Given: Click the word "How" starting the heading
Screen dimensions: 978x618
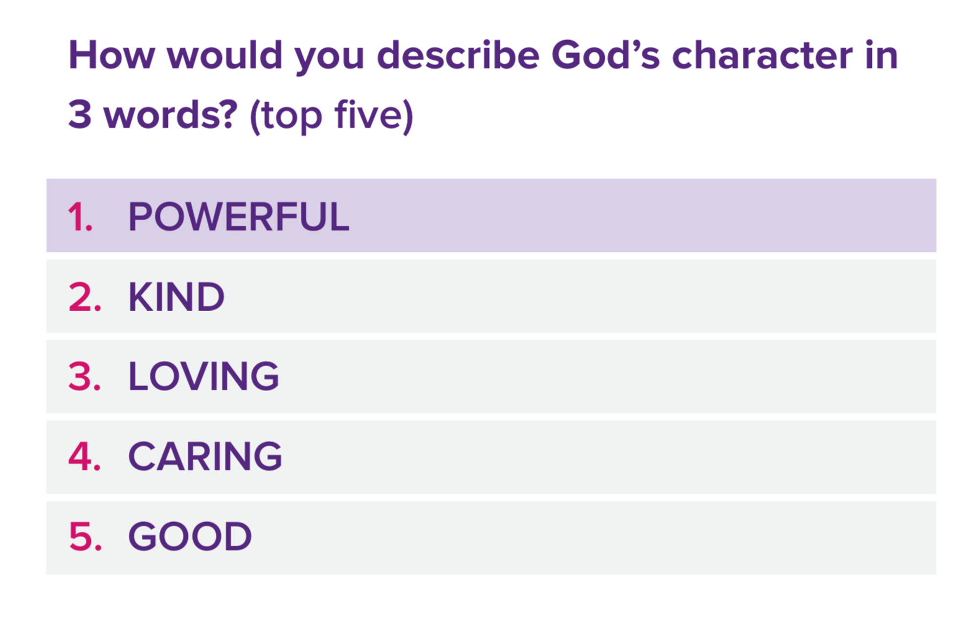Looking at the screenshot, I should click(x=111, y=55).
